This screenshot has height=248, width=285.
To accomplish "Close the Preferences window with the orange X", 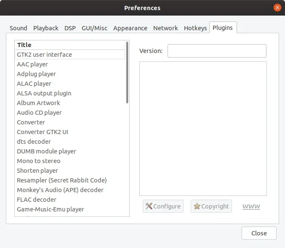I will 277,8.
